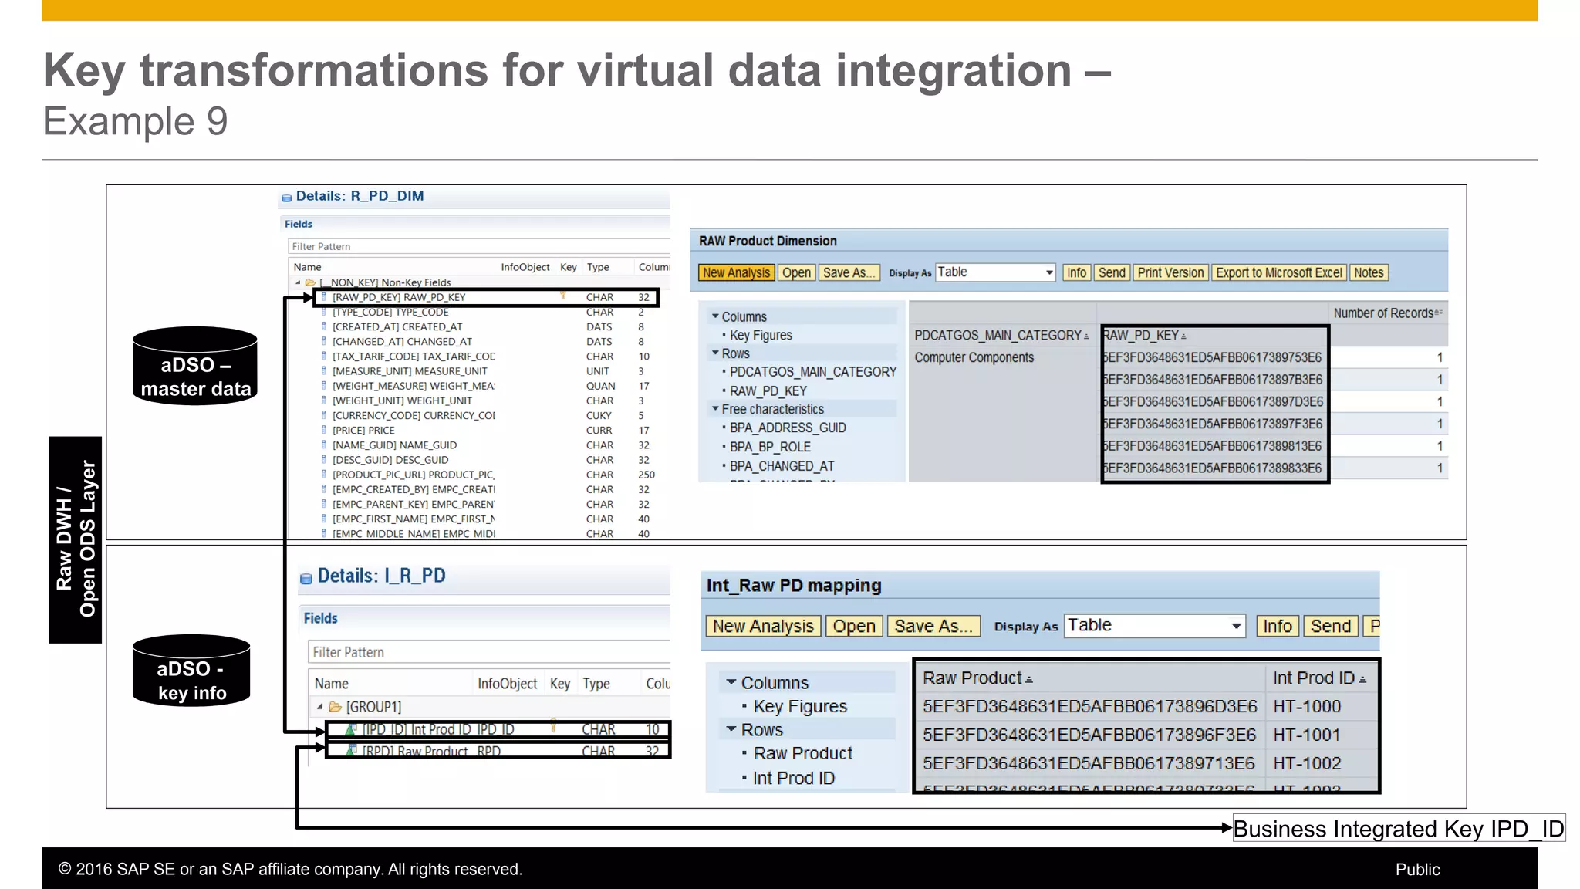Viewport: 1580px width, 889px height.
Task: Select TYPE_CODE field row
Action: click(x=485, y=312)
